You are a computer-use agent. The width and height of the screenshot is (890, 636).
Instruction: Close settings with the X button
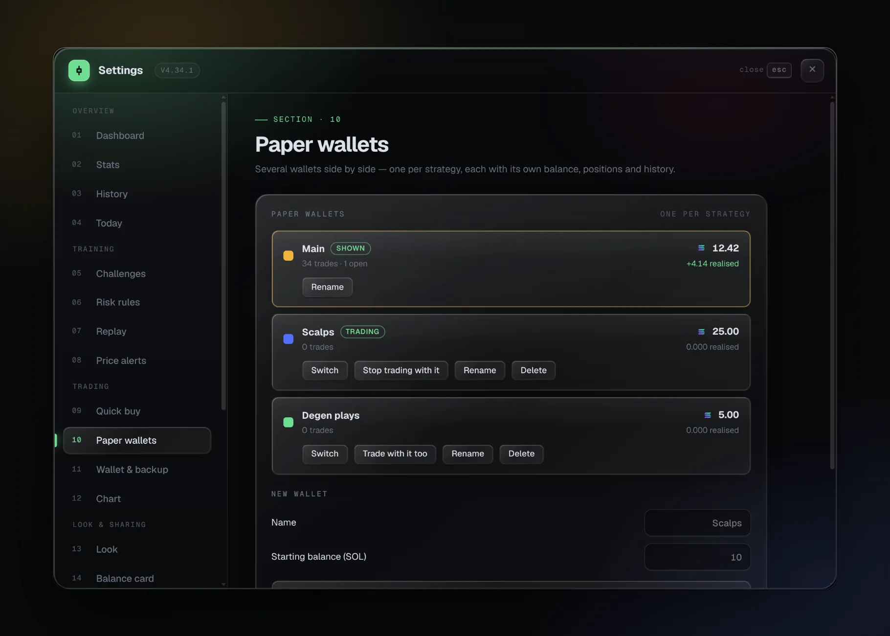pyautogui.click(x=812, y=70)
